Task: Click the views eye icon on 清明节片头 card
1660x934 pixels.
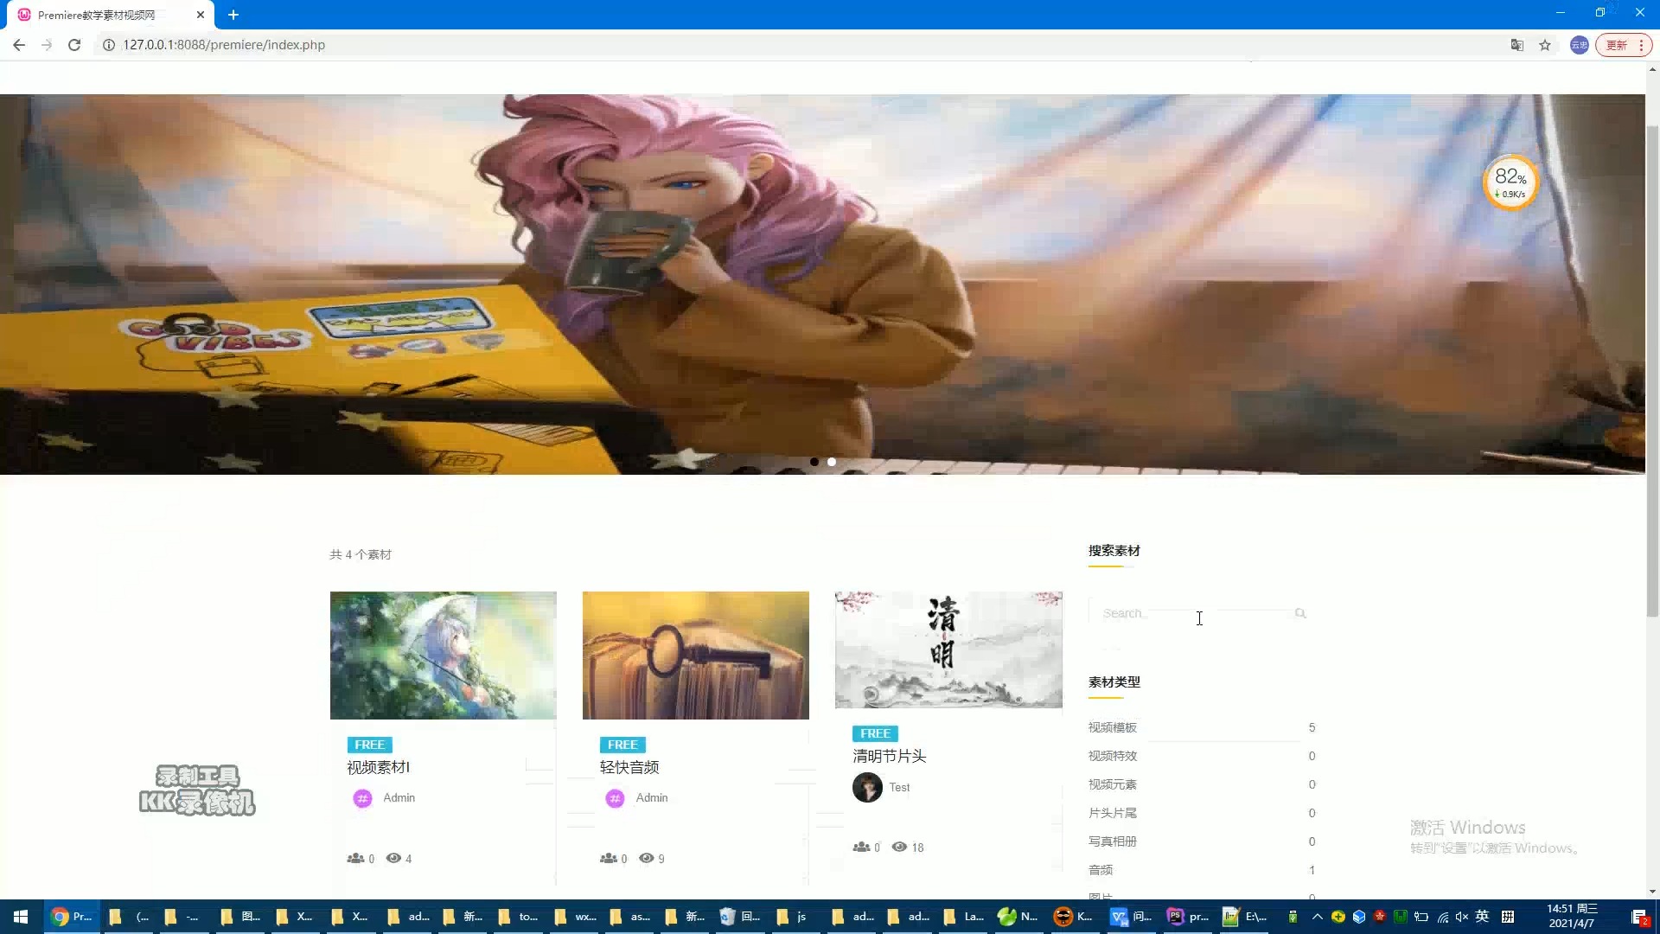Action: pyautogui.click(x=899, y=847)
